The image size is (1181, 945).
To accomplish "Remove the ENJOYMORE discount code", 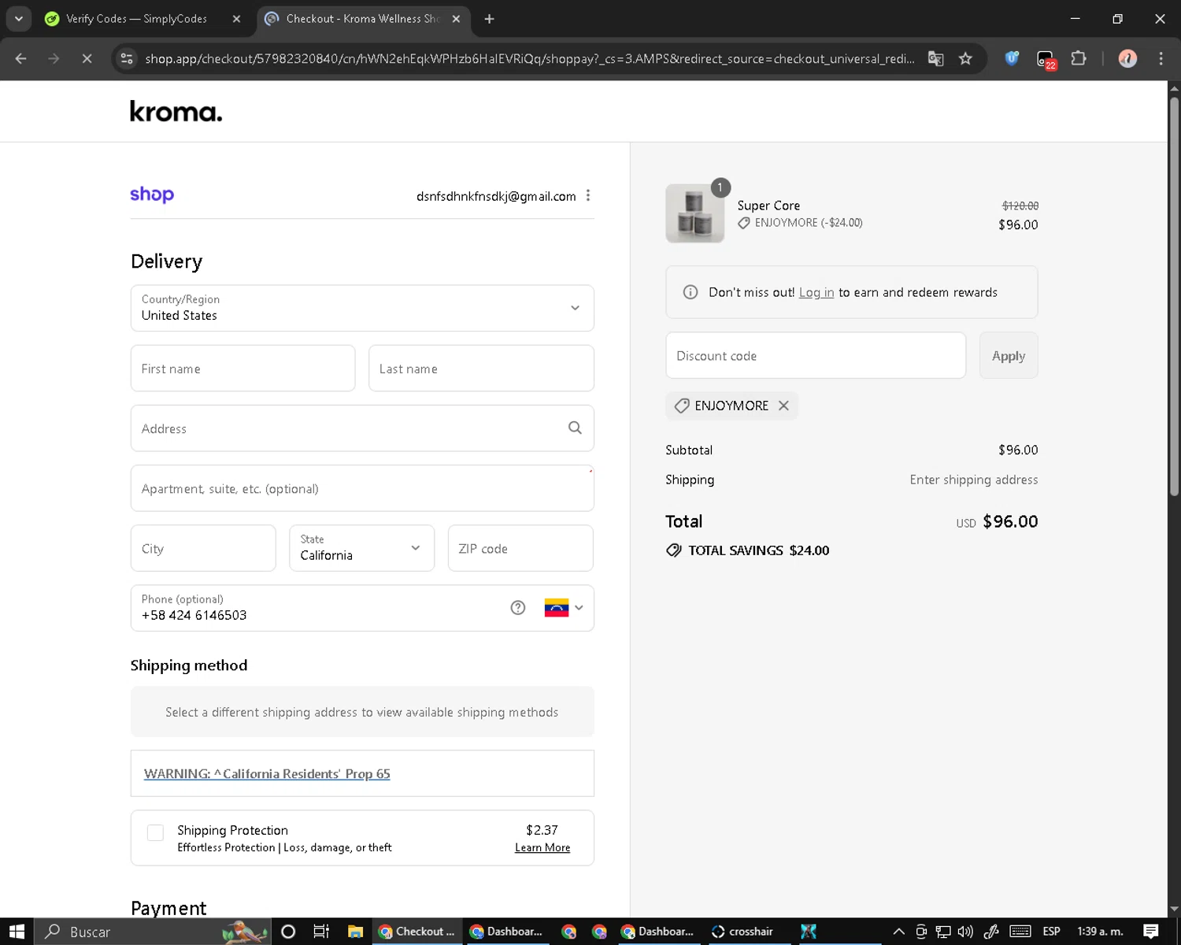I will tap(783, 406).
